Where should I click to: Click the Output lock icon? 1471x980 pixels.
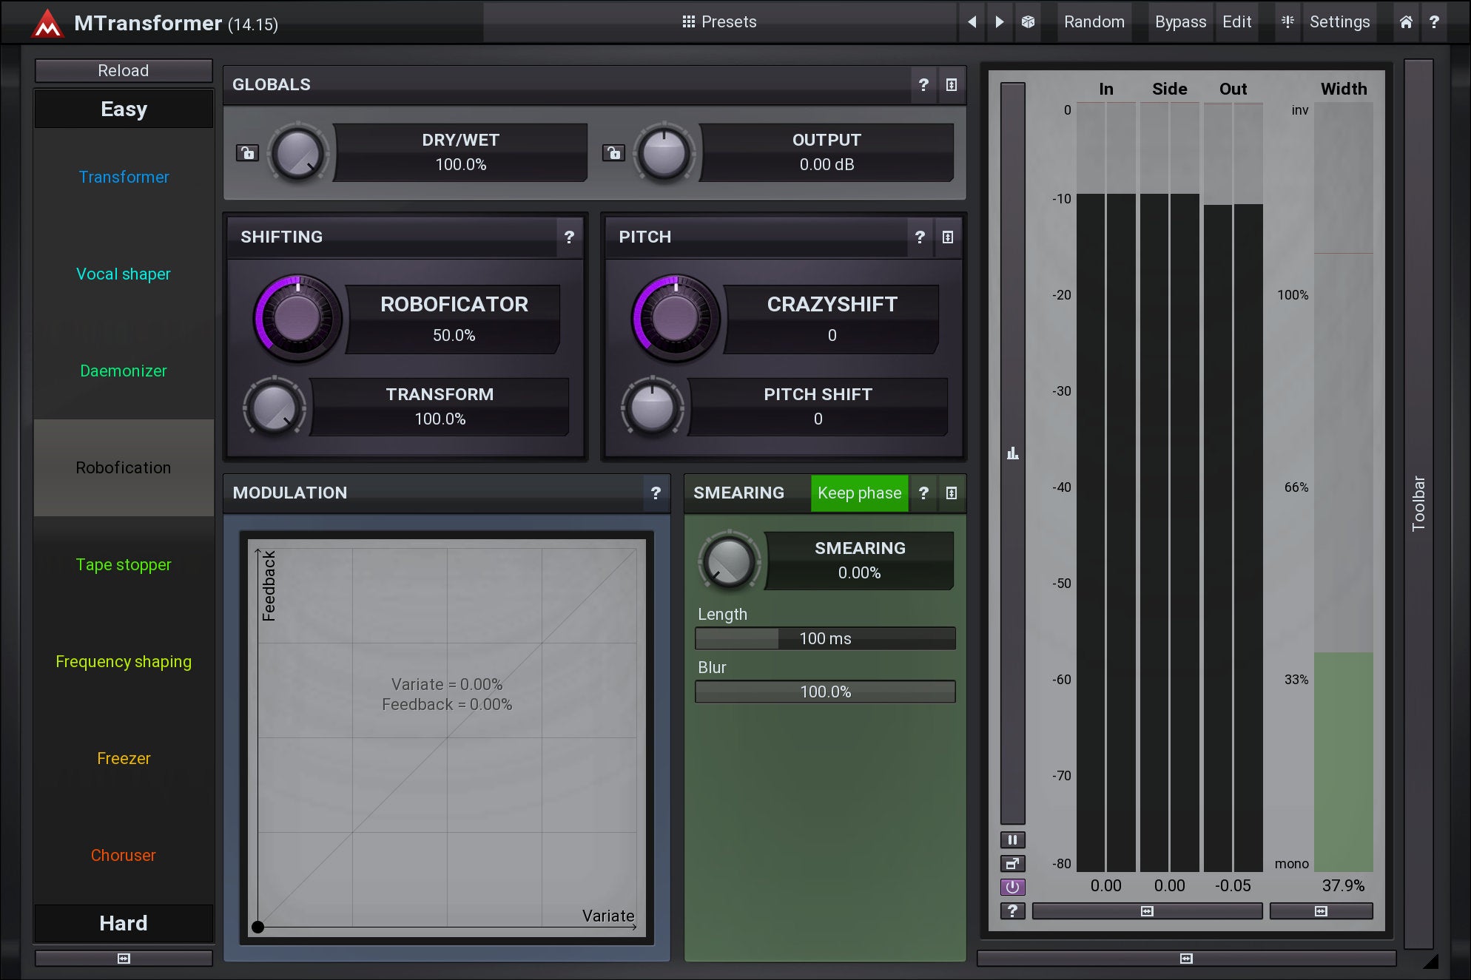(x=613, y=153)
